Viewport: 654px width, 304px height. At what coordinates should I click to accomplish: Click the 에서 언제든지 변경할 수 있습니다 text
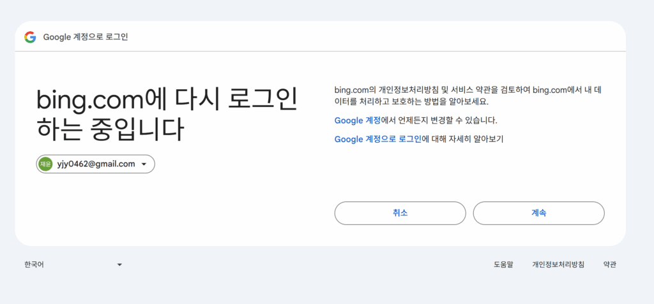tap(439, 120)
